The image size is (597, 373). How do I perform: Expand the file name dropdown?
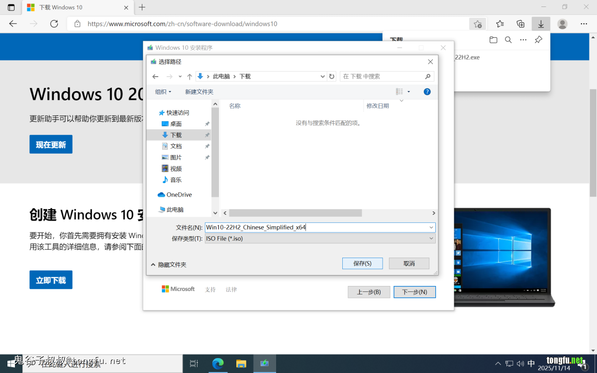pos(431,227)
